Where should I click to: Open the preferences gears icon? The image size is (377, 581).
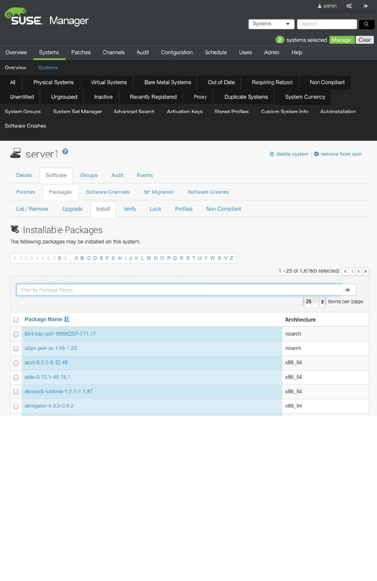pyautogui.click(x=349, y=6)
